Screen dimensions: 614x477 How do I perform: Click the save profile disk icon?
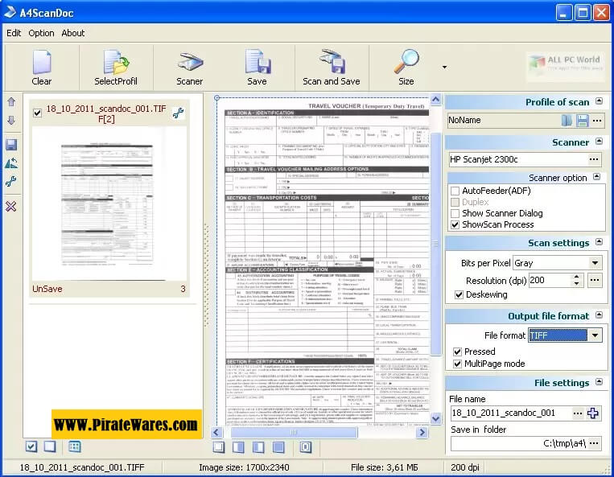(582, 121)
